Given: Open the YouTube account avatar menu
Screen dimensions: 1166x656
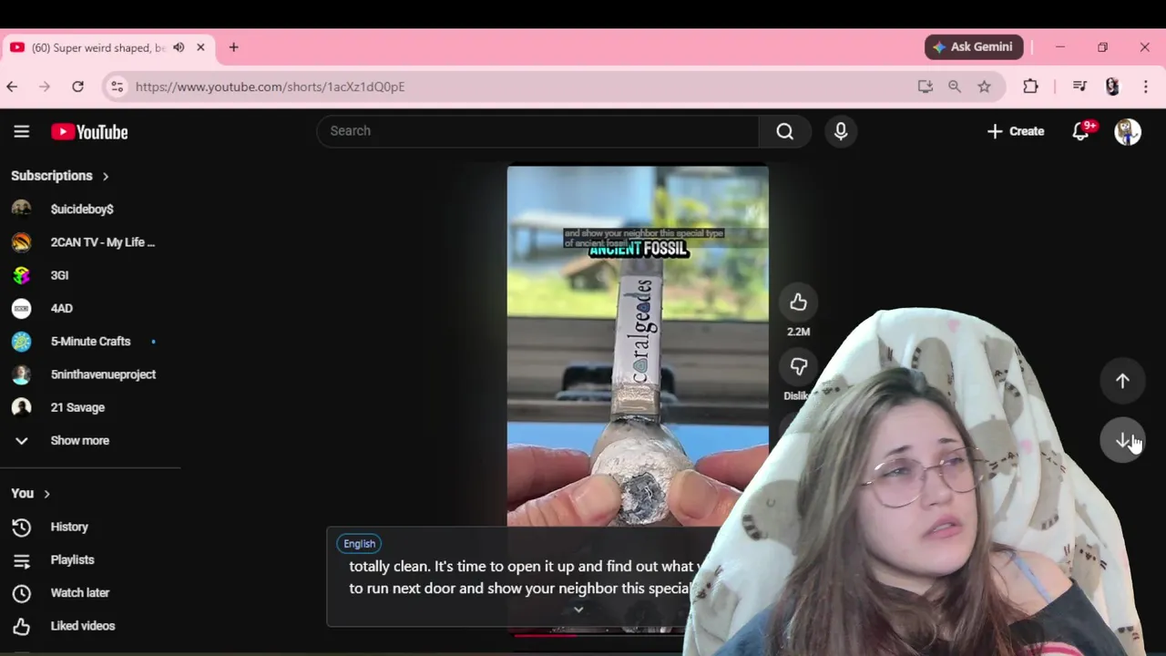Looking at the screenshot, I should 1128,131.
